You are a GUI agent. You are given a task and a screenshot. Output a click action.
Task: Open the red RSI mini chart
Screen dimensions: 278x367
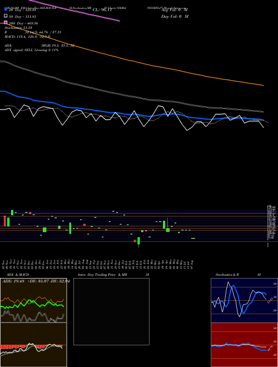pos(244,345)
